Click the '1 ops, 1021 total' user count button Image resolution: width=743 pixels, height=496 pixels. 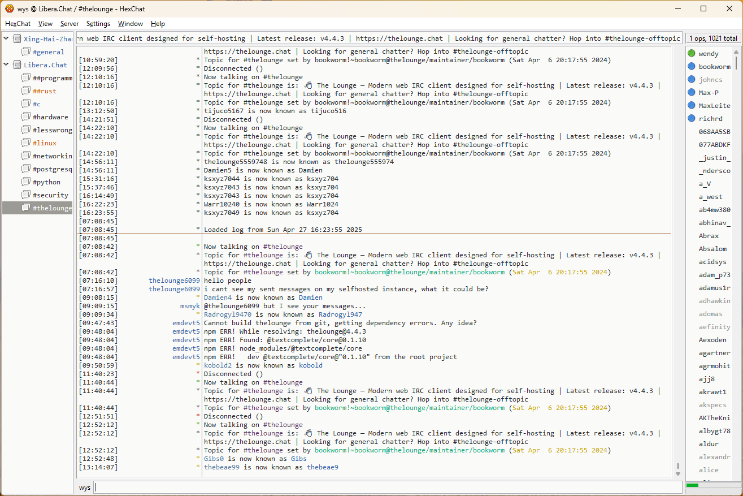click(712, 38)
